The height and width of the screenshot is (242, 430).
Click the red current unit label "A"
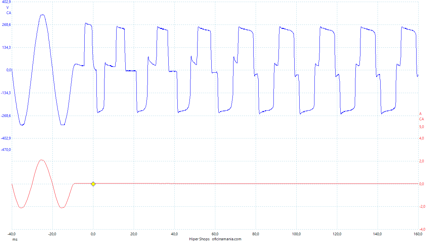pos(420,114)
